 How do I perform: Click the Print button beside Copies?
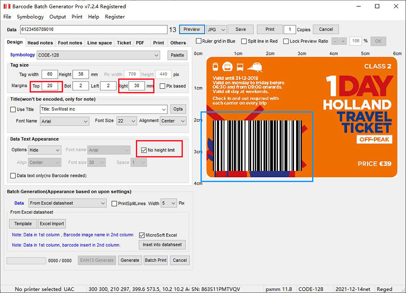pos(270,29)
